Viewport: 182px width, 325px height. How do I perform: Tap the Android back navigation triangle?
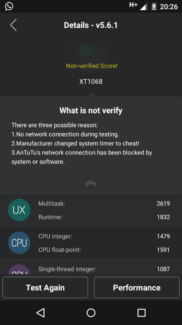[40, 313]
